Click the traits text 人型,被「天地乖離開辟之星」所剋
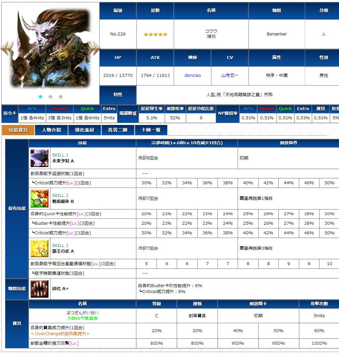 coord(239,95)
